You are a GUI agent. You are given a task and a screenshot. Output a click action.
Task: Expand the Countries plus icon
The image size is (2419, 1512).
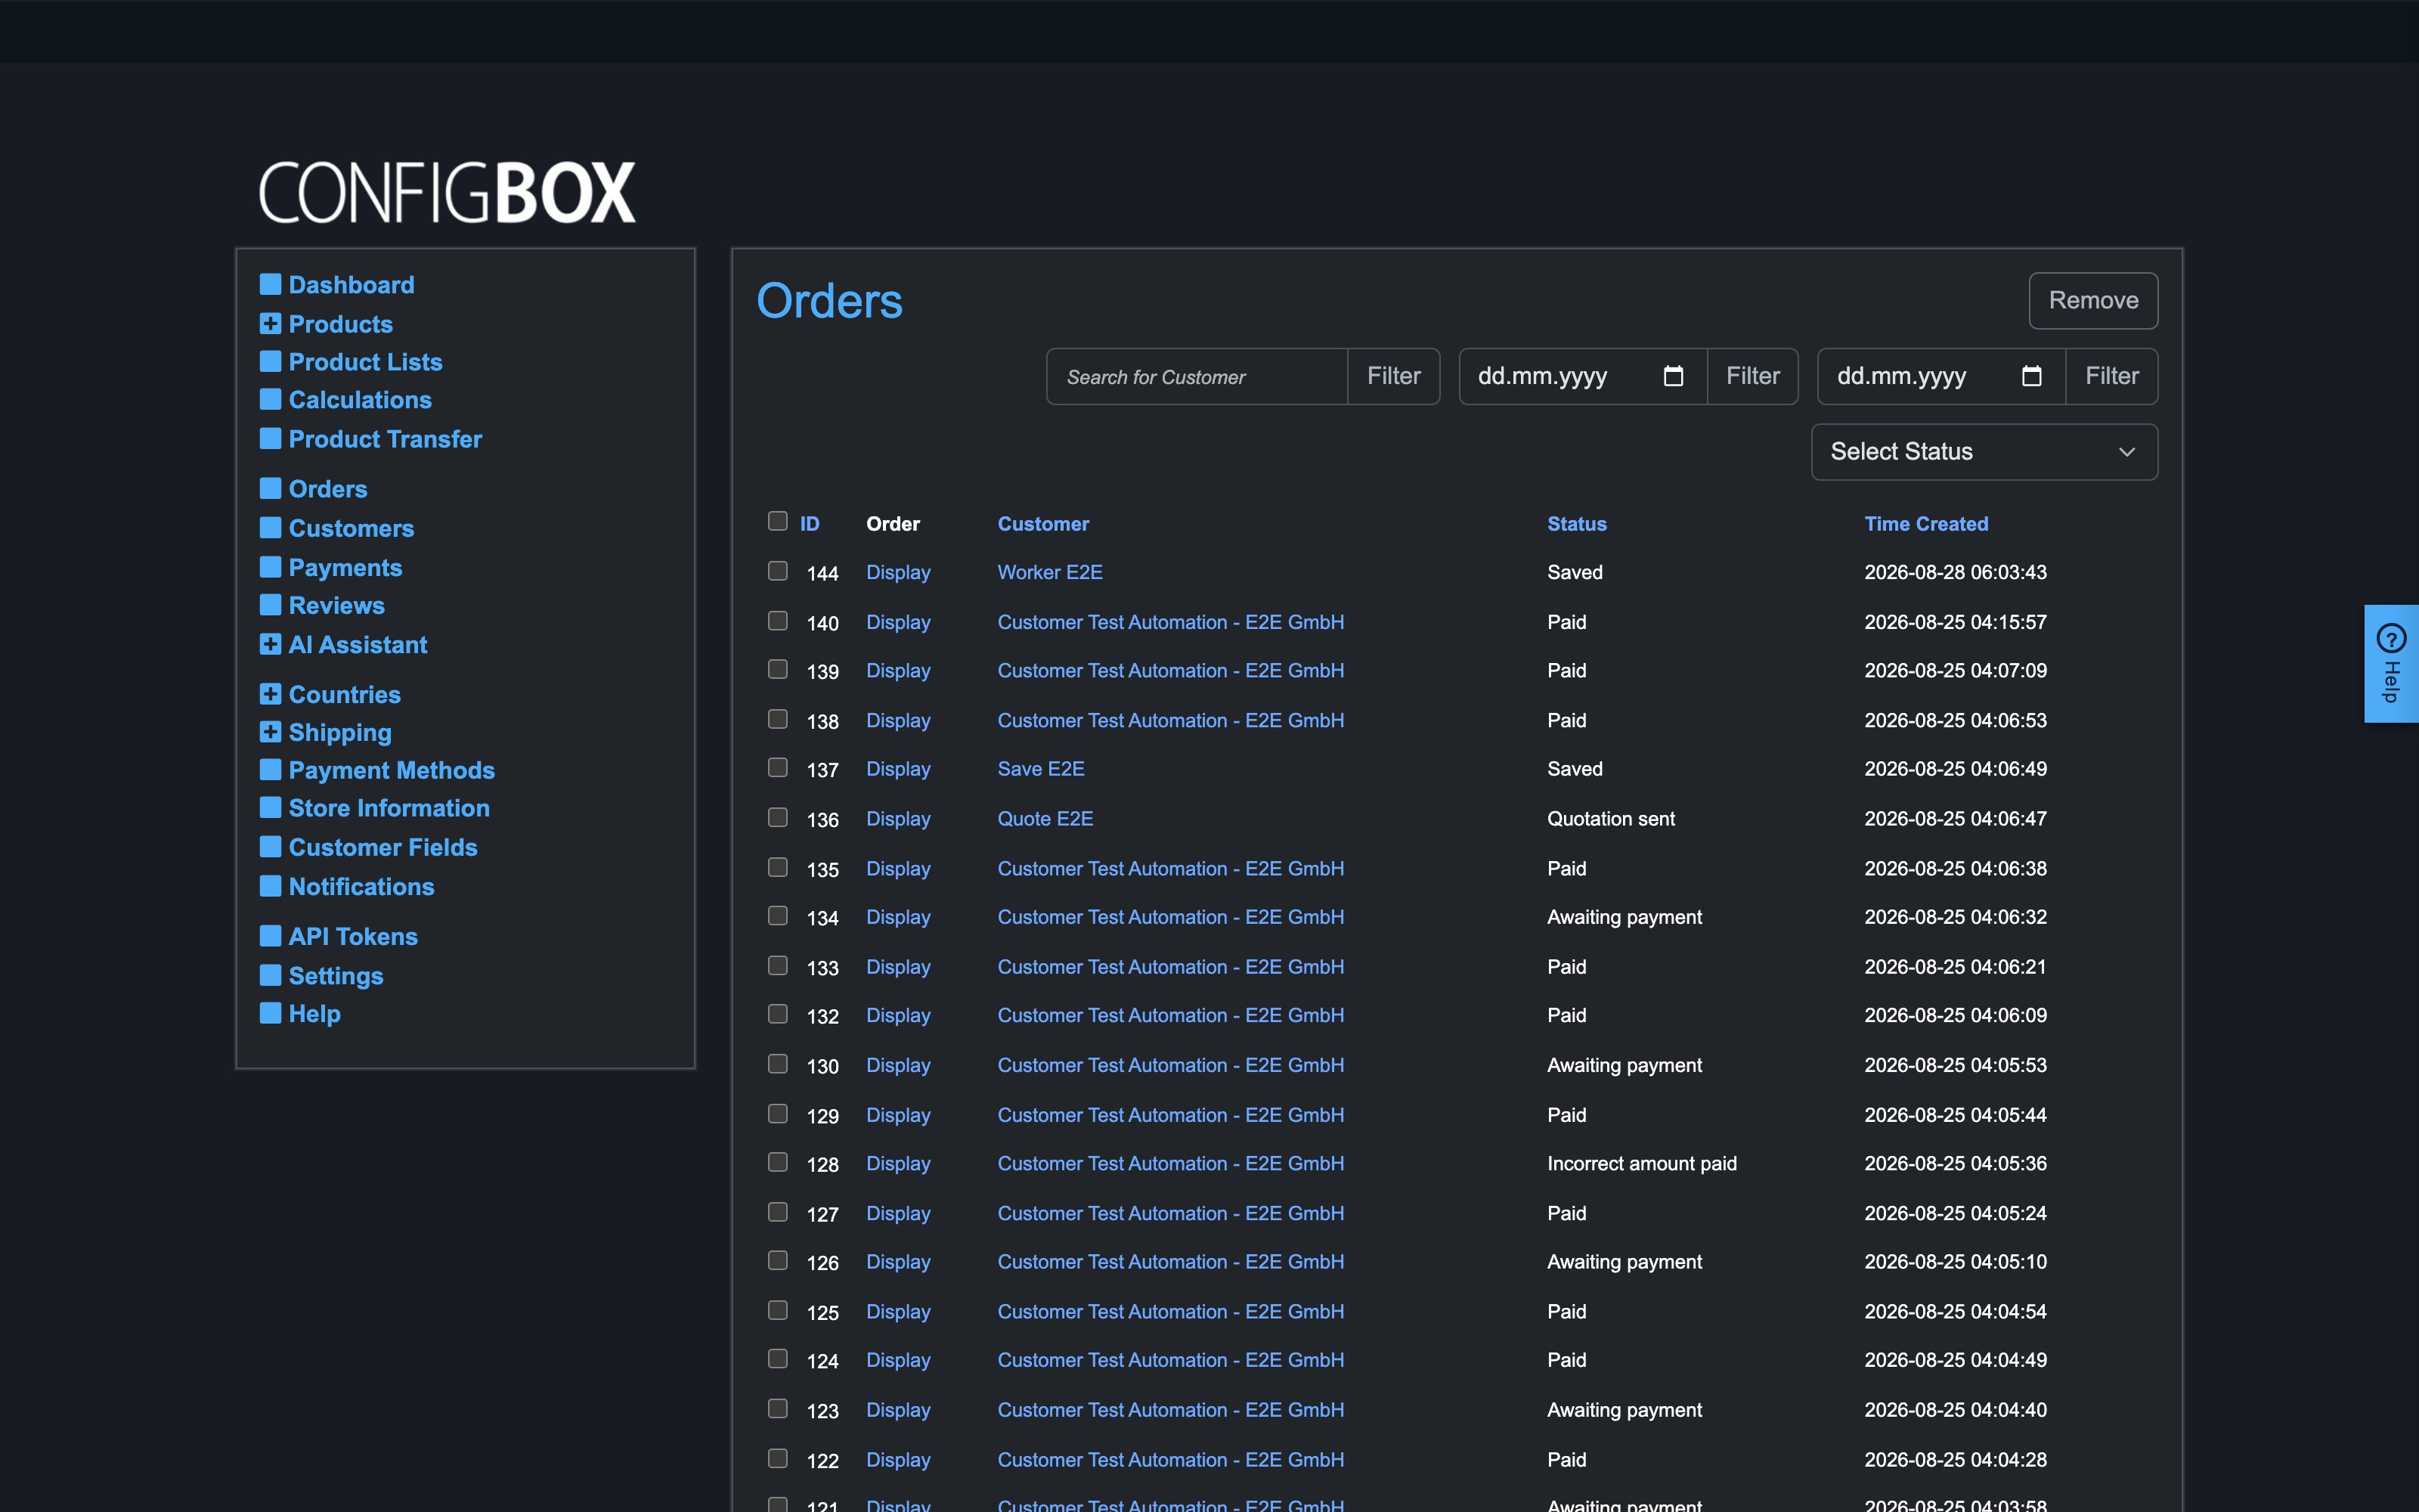click(270, 694)
